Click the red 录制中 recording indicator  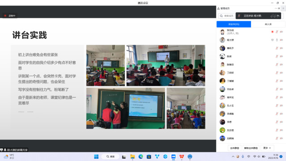[x=10, y=16]
